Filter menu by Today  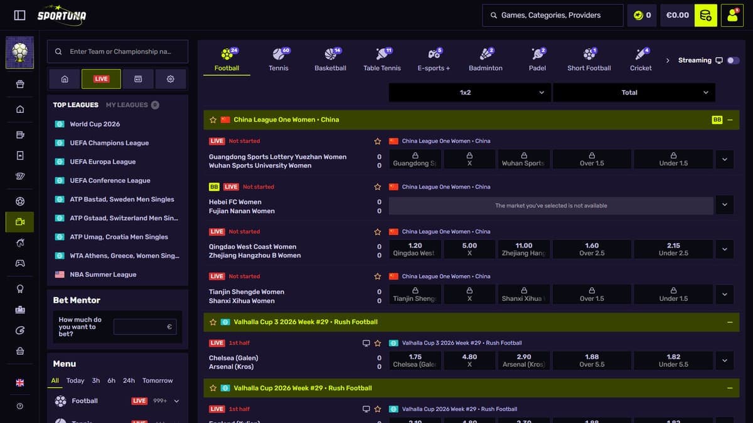tap(75, 380)
